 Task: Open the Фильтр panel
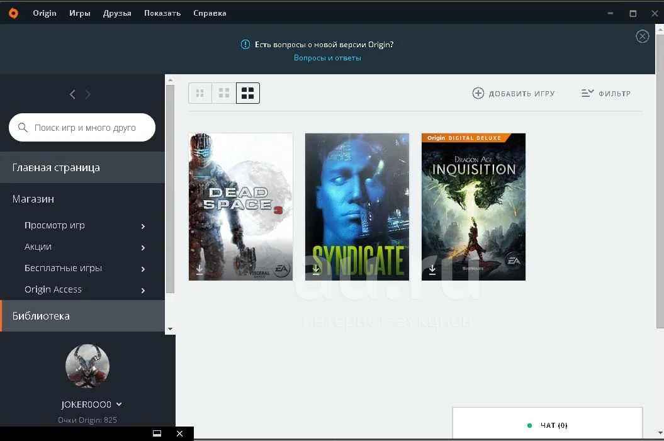pyautogui.click(x=605, y=94)
